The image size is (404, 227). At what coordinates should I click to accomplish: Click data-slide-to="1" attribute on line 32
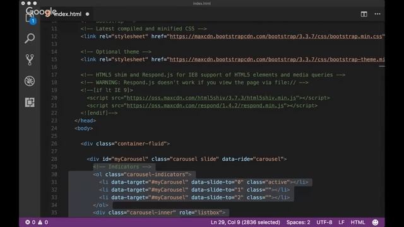tap(217, 190)
